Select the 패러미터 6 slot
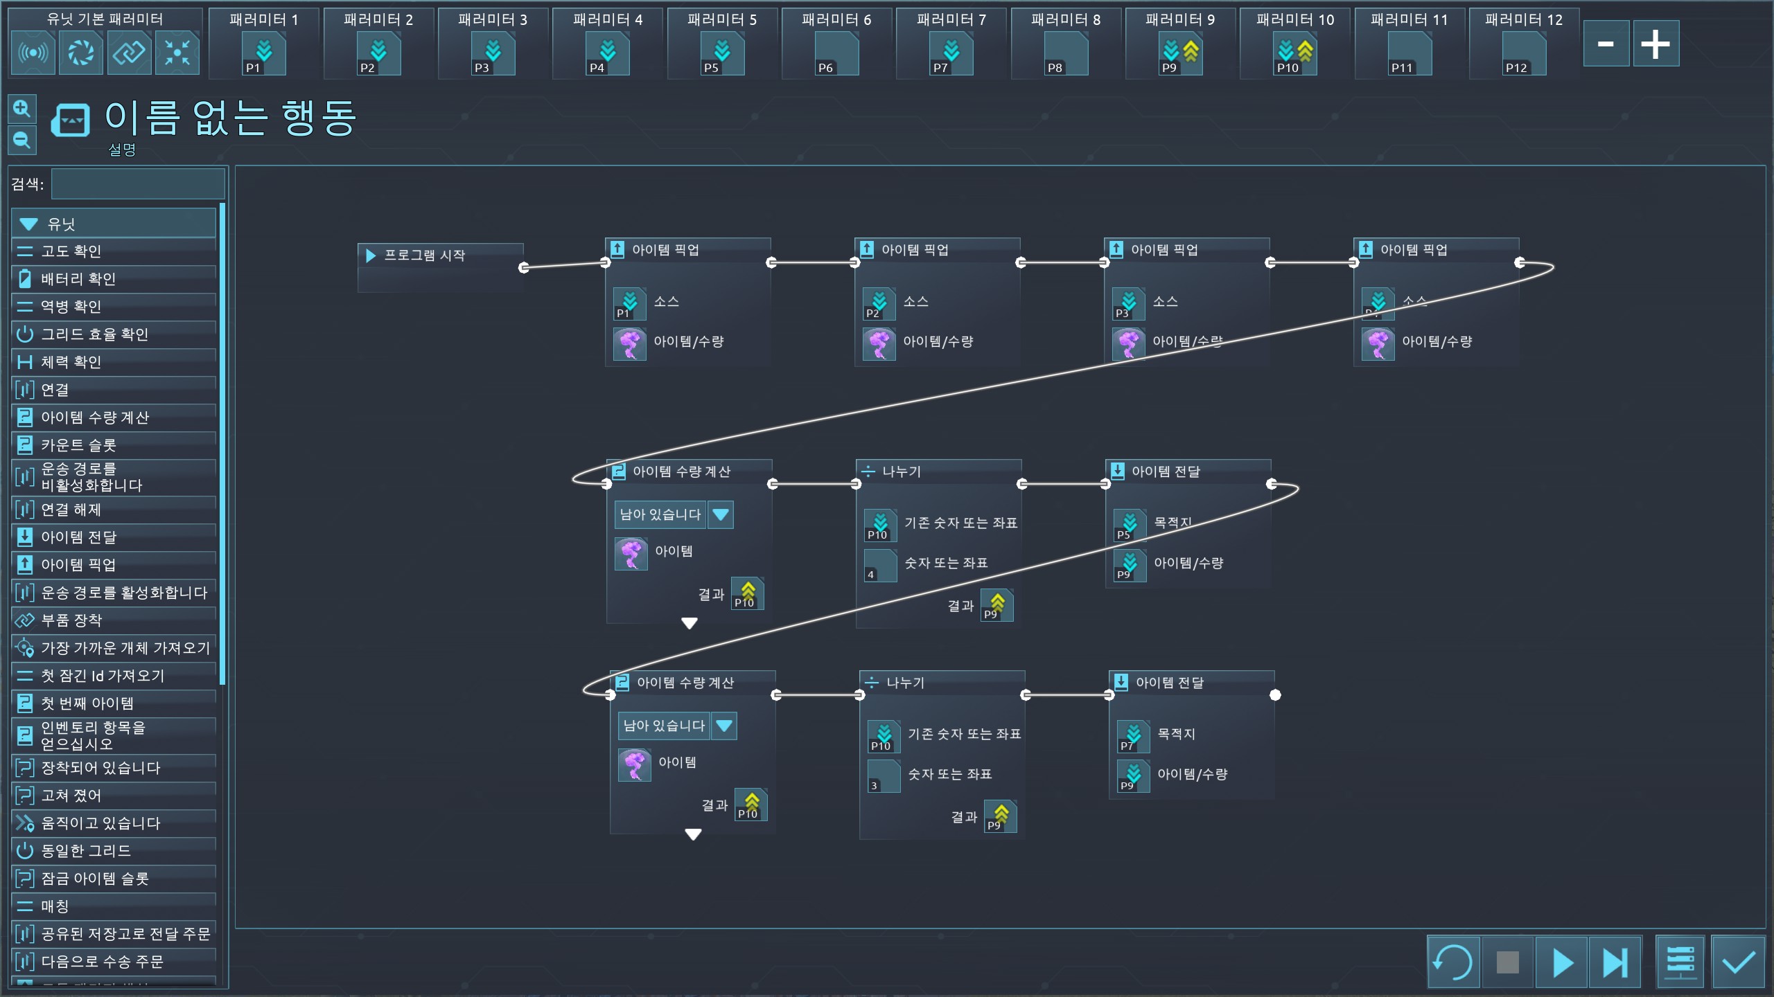Screen dimensions: 1774x997 click(836, 53)
